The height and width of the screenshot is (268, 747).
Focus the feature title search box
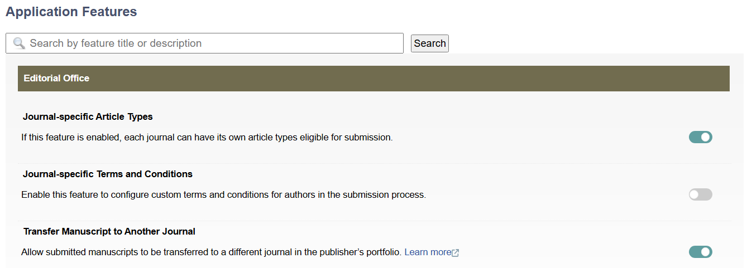(x=212, y=43)
